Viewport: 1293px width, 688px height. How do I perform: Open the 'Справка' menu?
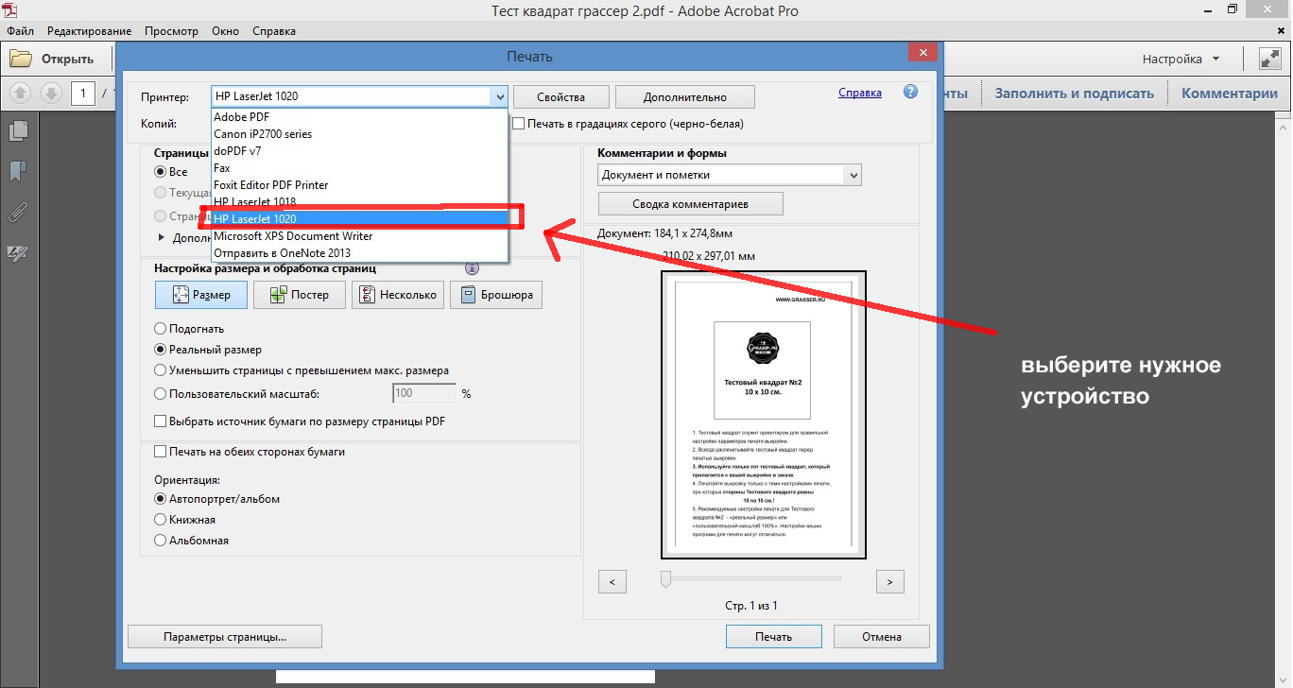274,31
